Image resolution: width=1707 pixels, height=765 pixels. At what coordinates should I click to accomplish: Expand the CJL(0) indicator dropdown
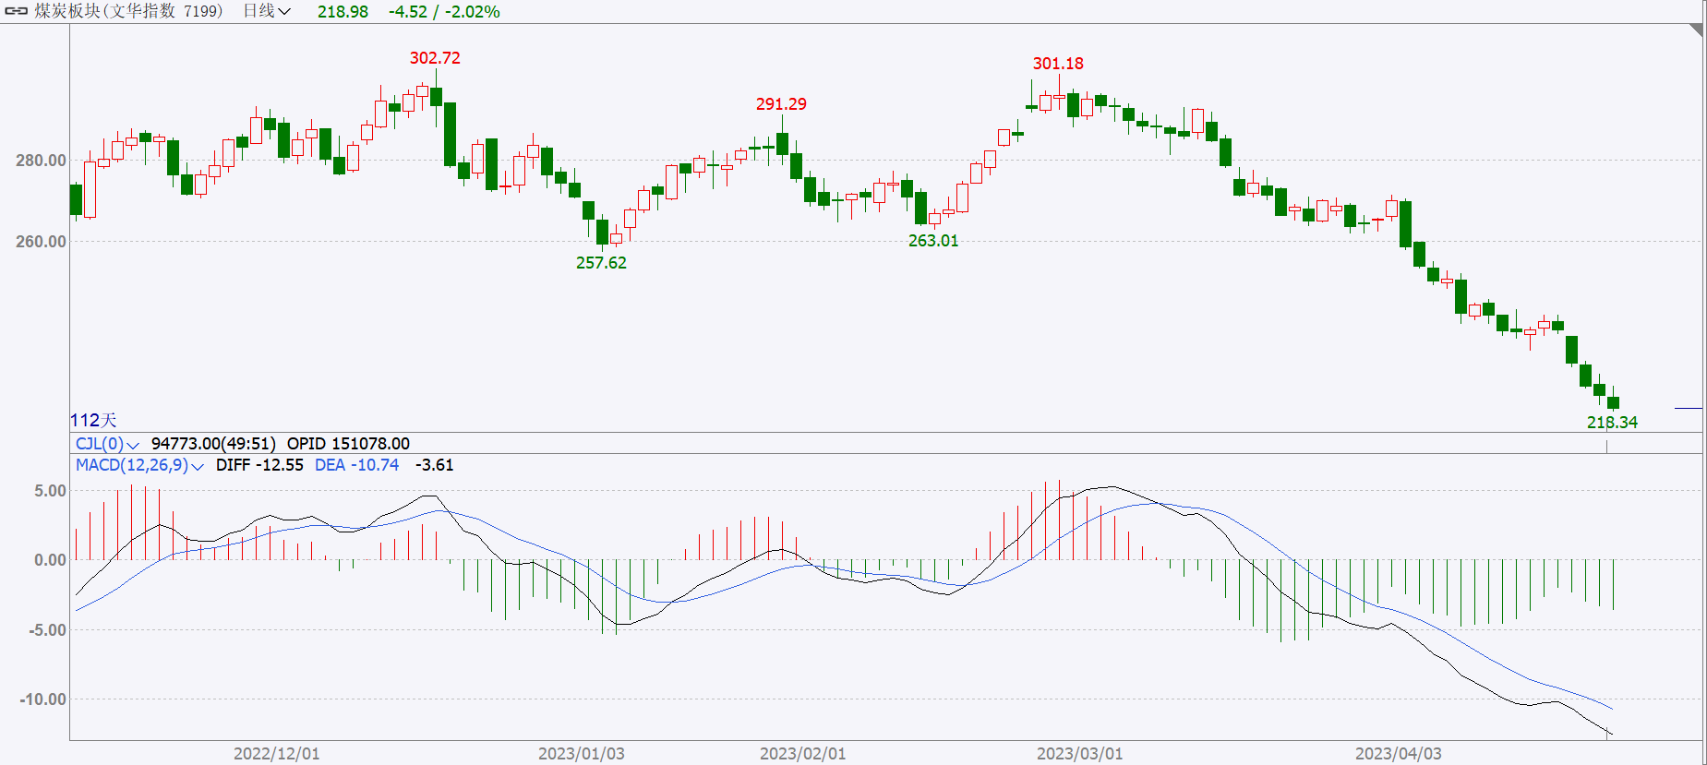tap(107, 444)
